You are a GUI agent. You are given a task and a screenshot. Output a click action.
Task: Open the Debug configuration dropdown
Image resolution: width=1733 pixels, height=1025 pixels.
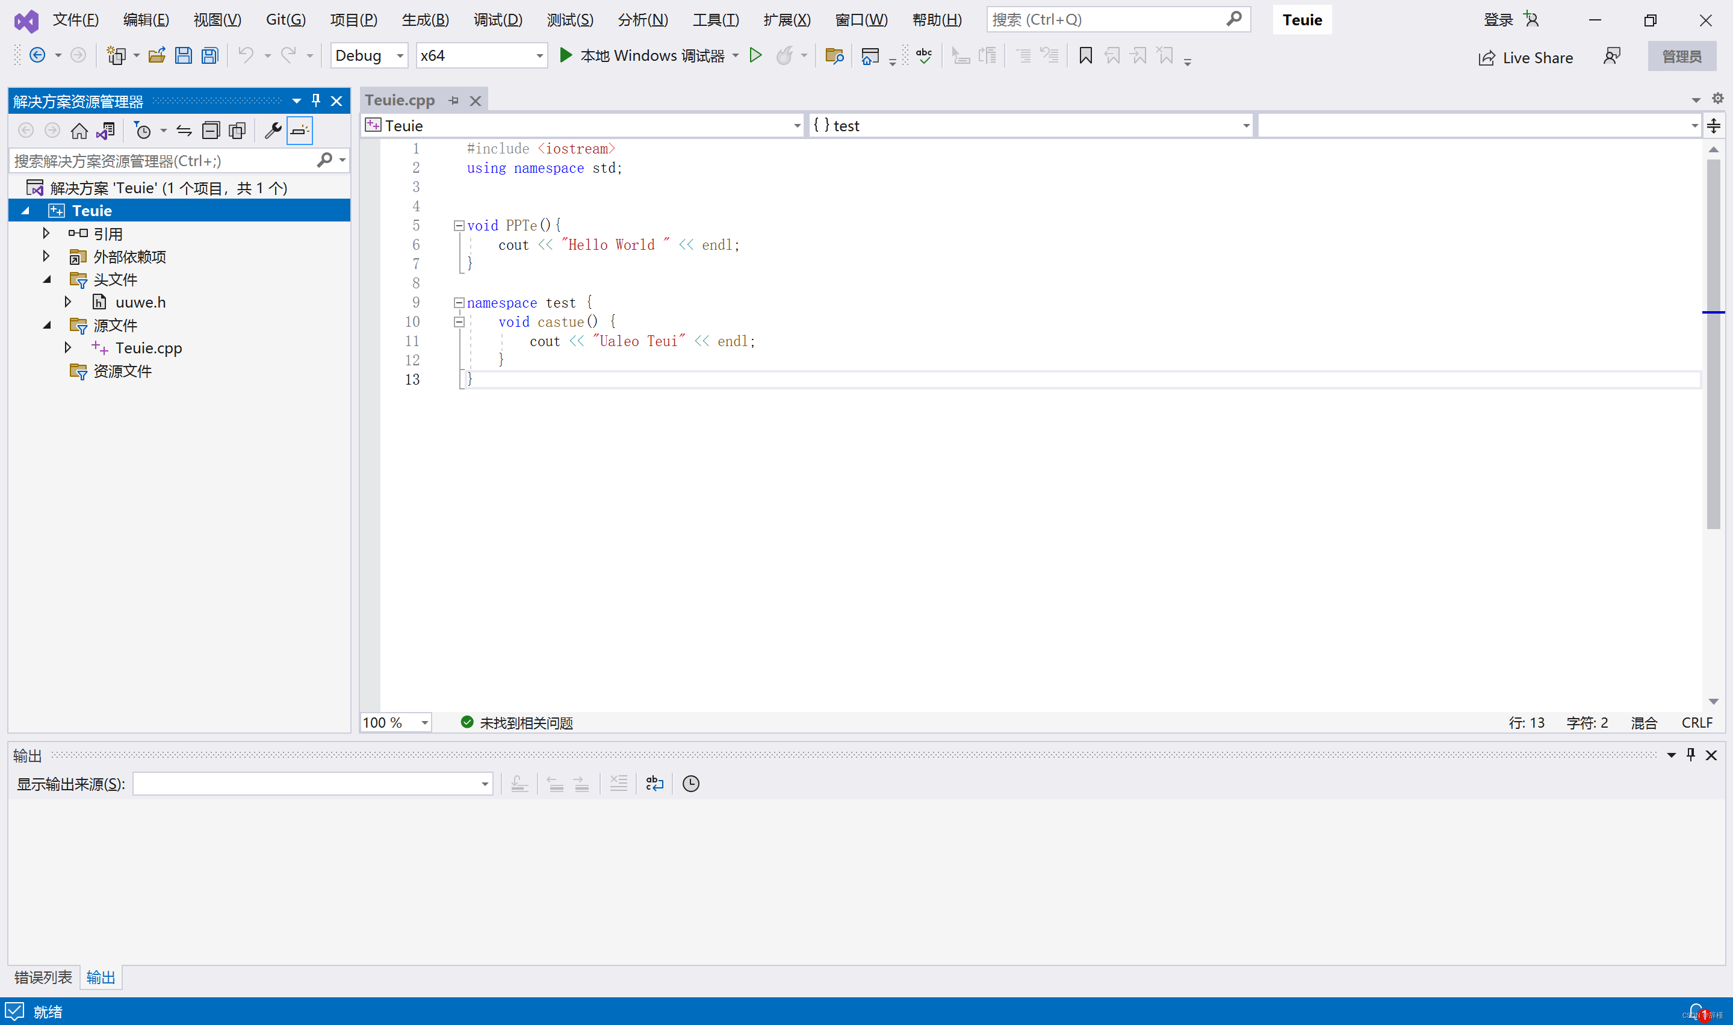click(x=400, y=56)
